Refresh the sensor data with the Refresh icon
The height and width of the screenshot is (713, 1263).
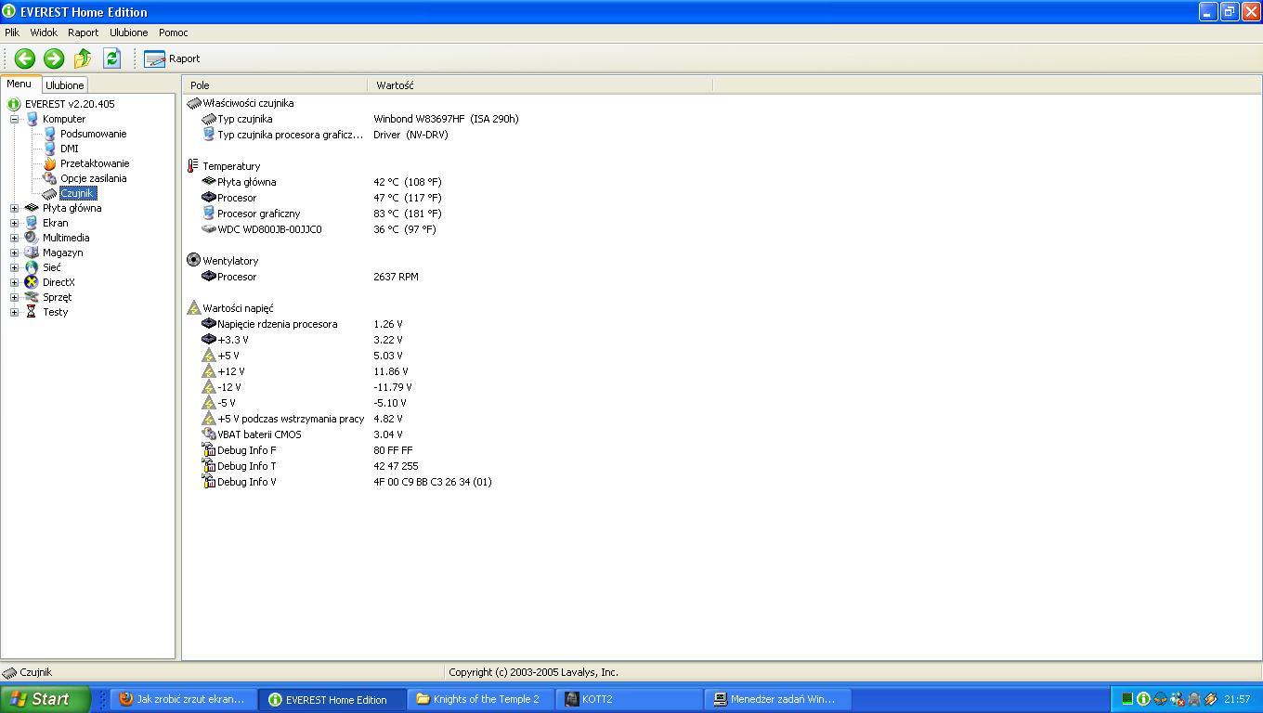(x=112, y=58)
